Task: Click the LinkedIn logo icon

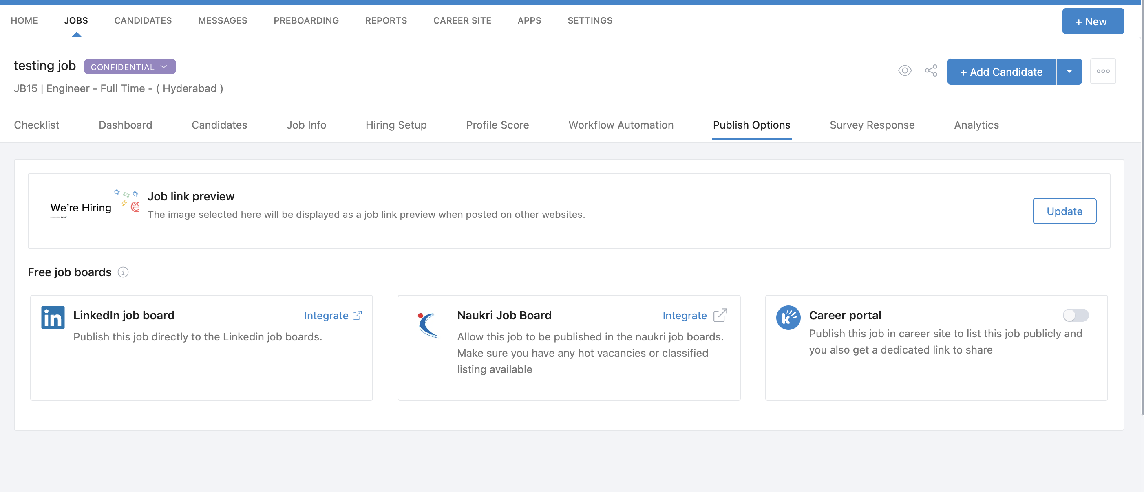Action: point(53,318)
